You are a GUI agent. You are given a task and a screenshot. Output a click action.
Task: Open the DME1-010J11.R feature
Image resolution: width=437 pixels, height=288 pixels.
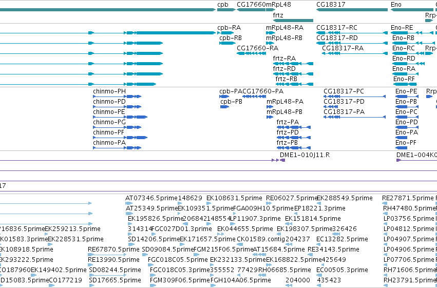pyautogui.click(x=282, y=160)
